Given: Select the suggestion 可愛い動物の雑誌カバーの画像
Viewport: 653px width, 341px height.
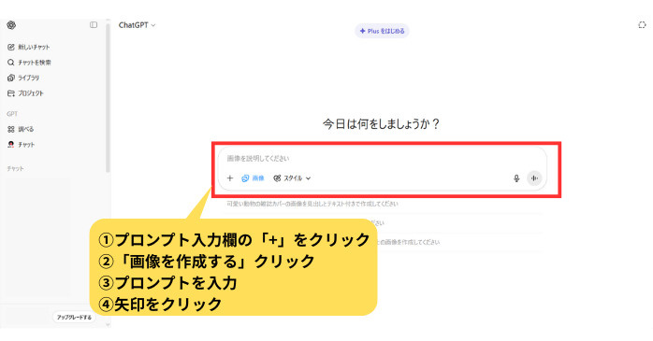Looking at the screenshot, I should point(312,204).
